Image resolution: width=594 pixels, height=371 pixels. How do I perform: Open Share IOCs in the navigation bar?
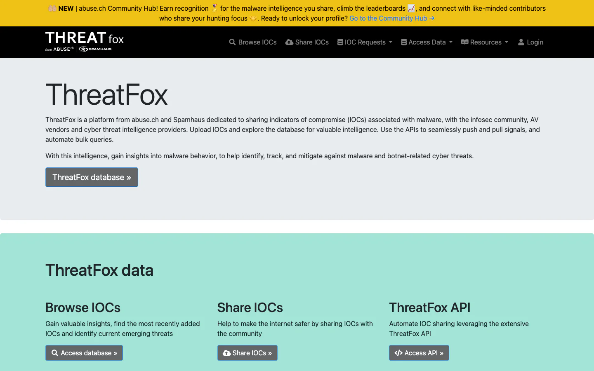[x=307, y=42]
